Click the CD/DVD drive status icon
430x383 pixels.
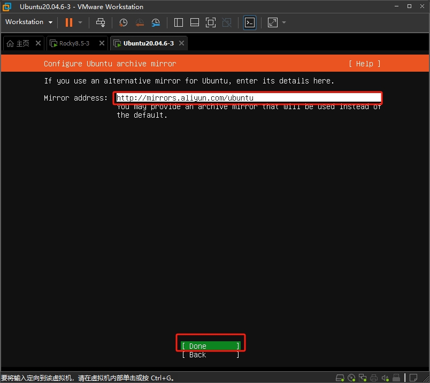(351, 378)
